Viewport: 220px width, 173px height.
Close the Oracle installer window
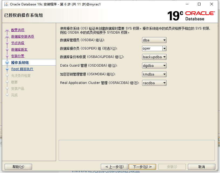tap(212, 4)
